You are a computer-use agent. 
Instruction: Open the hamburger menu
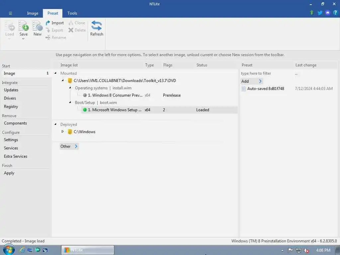[10, 13]
